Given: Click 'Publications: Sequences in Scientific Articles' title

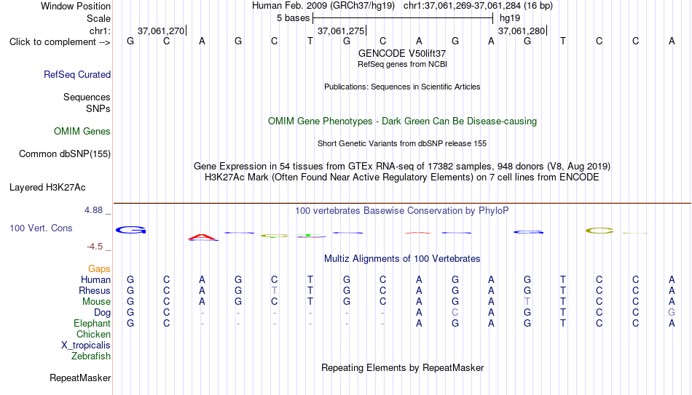Looking at the screenshot, I should pos(402,87).
